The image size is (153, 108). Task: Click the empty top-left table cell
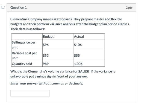click(27, 37)
